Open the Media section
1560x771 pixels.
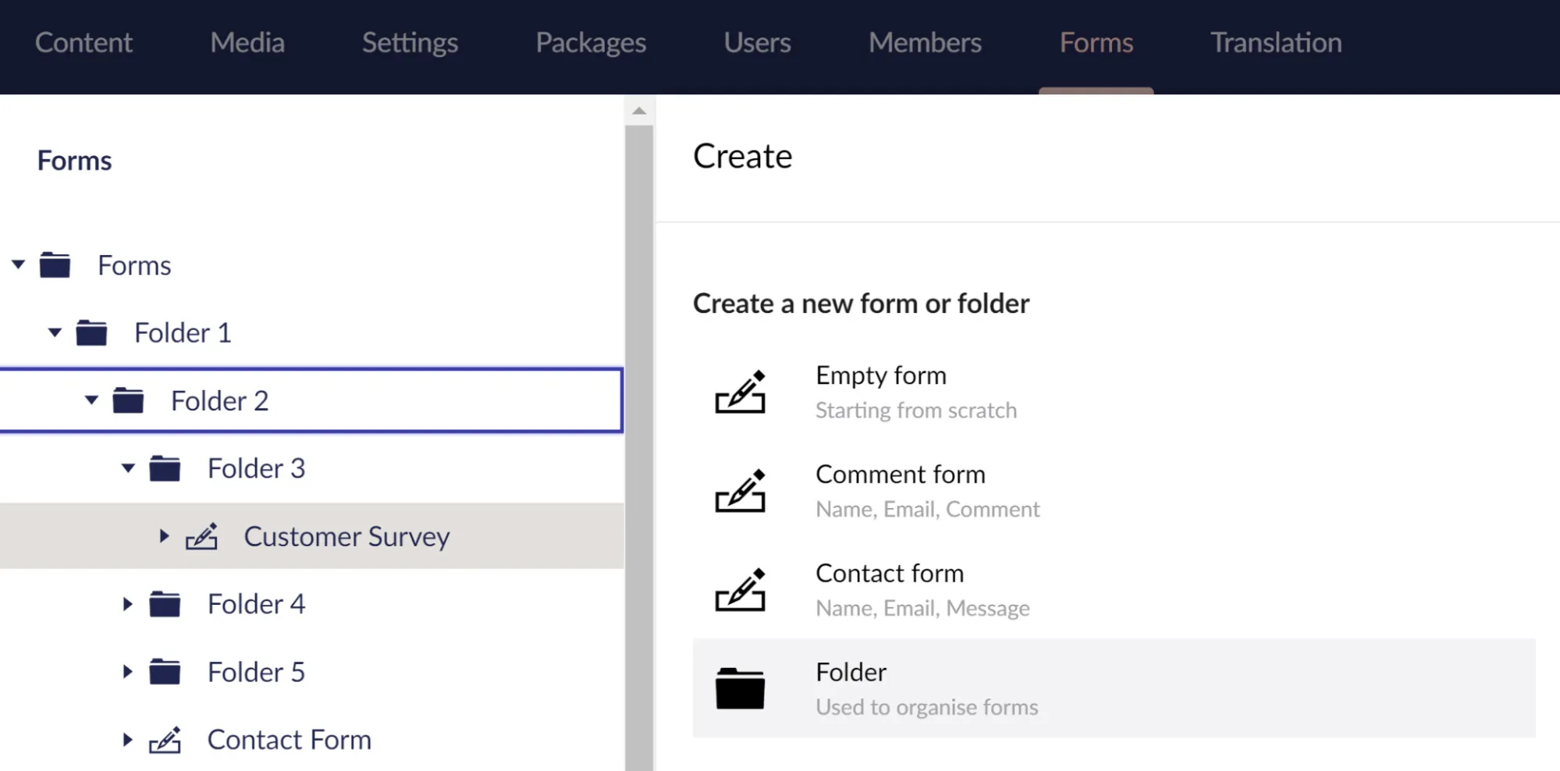(247, 43)
